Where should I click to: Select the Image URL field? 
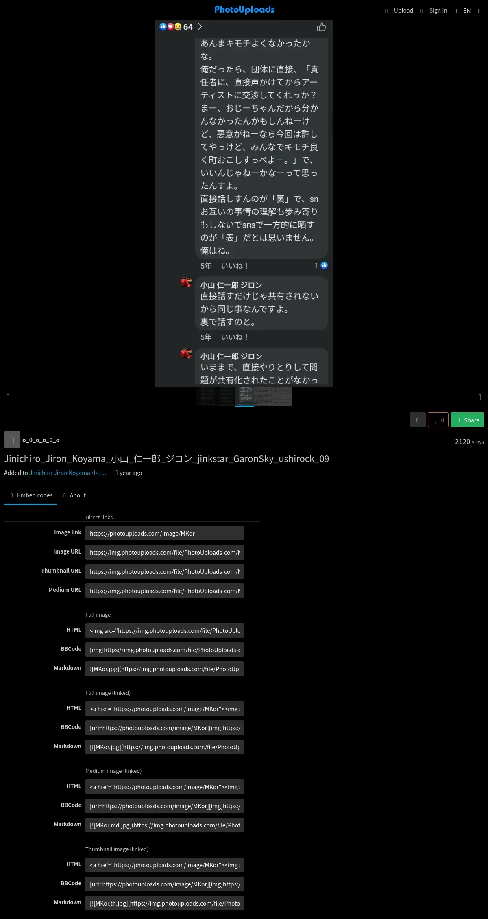pyautogui.click(x=165, y=552)
